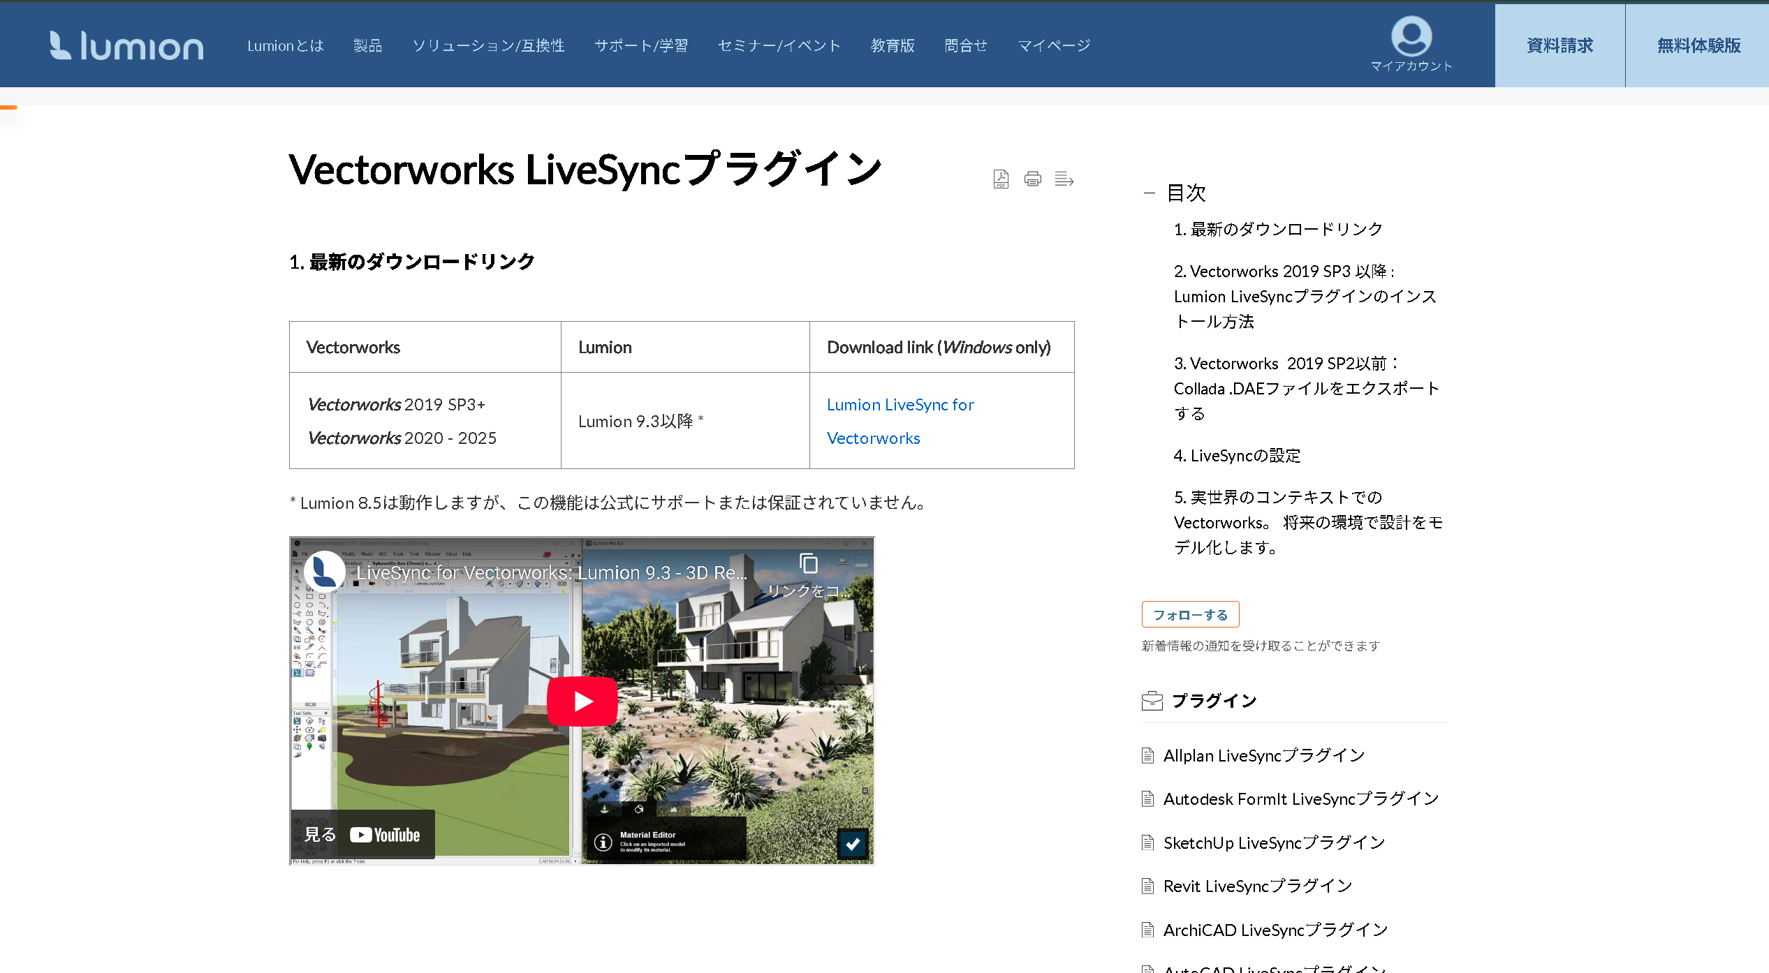Click the 資料請求 button

click(1559, 46)
